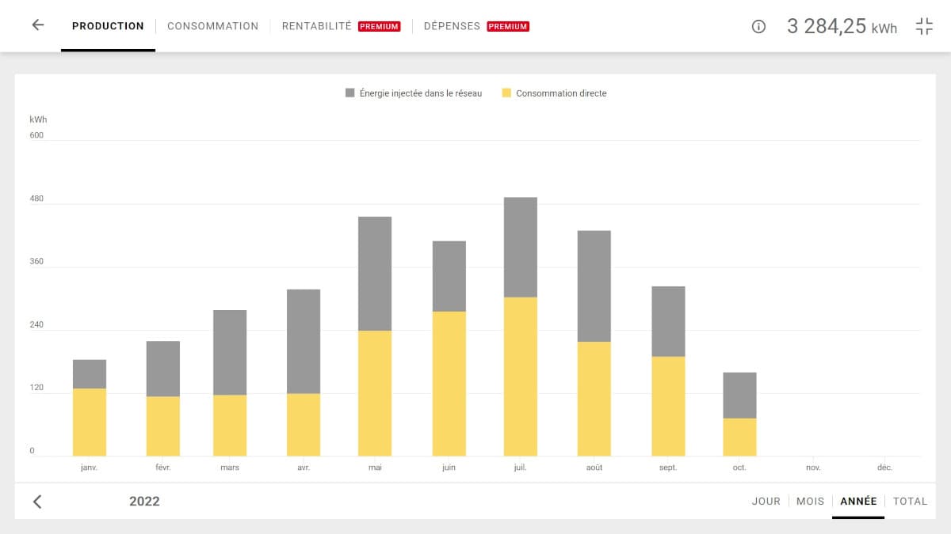Select the Production tab

108,26
